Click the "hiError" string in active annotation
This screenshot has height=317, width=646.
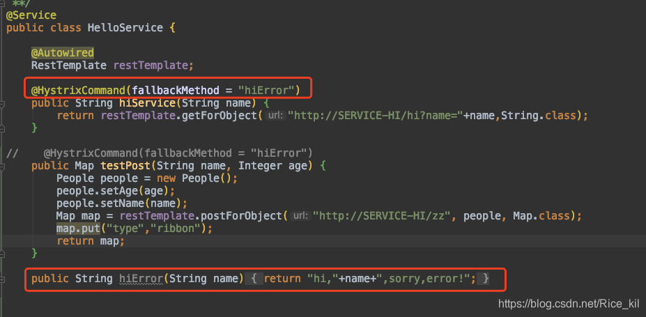(266, 91)
